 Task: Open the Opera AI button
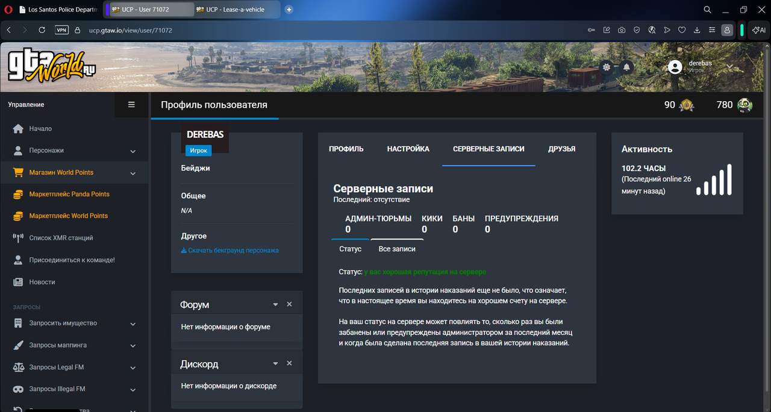click(x=759, y=30)
